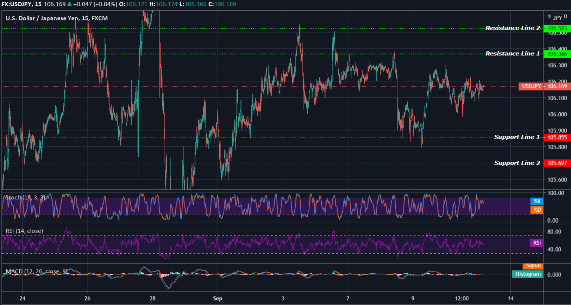Viewport: 571px width, 305px height.
Task: Select the 'Support Line 1' label
Action: 517,137
